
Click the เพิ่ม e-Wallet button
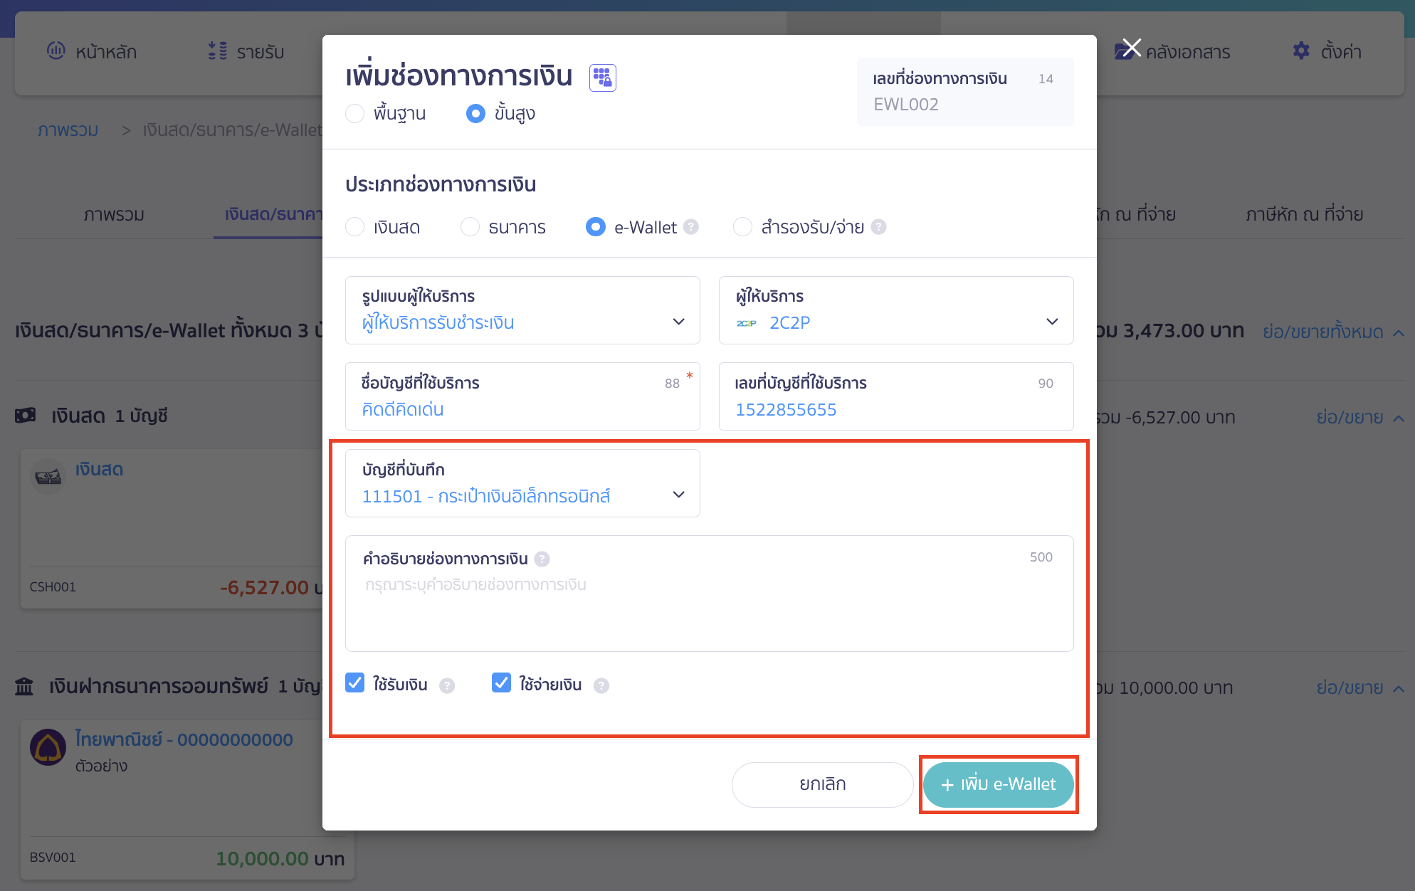(998, 784)
